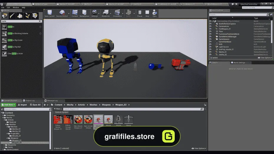Click the Build toolbar button
This screenshot has width=274, height=154.
click(x=128, y=14)
